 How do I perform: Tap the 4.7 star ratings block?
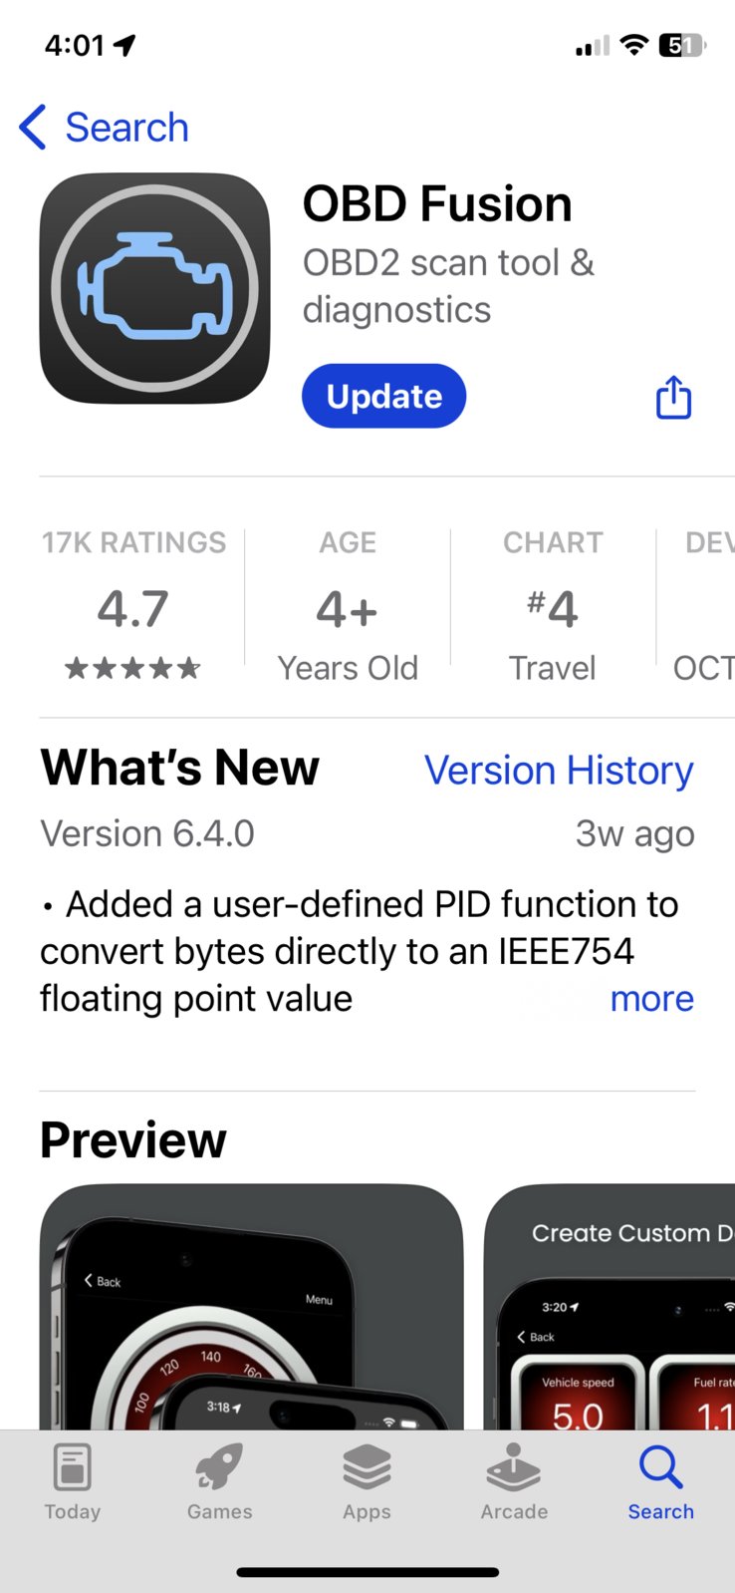click(x=133, y=604)
